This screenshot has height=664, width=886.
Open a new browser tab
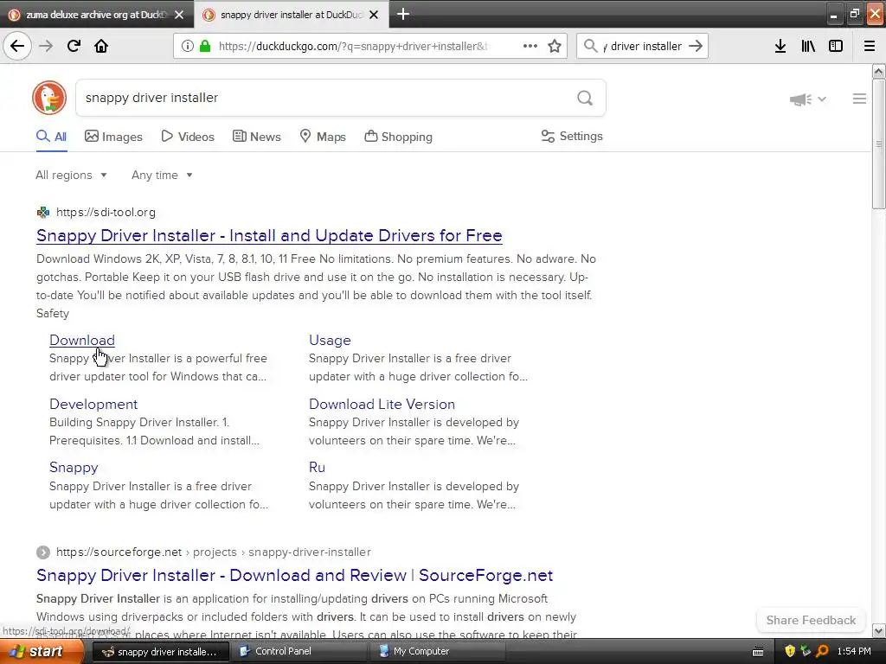coord(403,14)
